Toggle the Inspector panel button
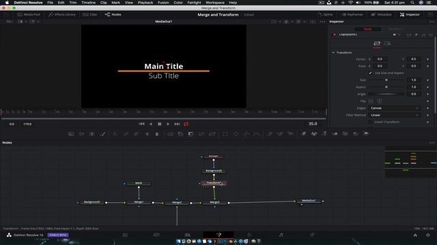Viewport: 437px width, 245px height. click(410, 14)
